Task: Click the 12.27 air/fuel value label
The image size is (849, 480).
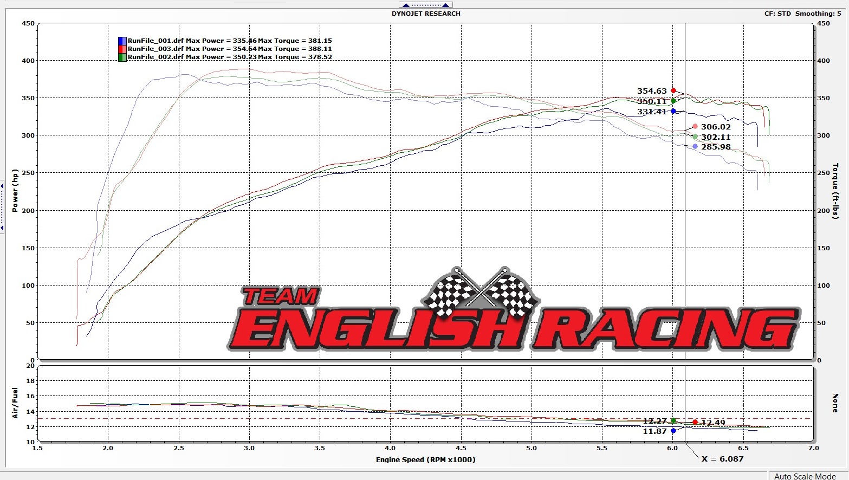Action: pos(654,421)
